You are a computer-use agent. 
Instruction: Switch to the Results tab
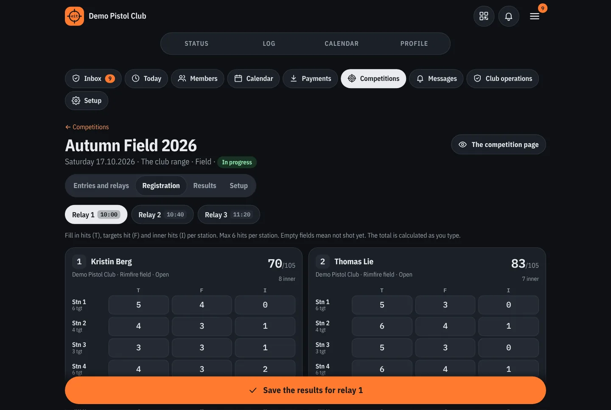click(205, 186)
